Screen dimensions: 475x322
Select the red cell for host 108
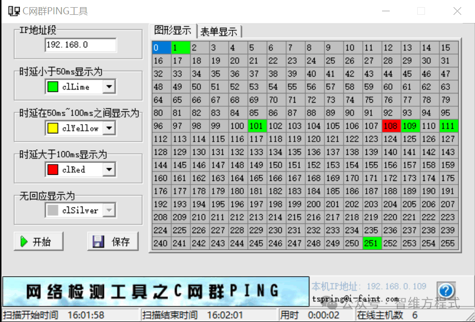pyautogui.click(x=391, y=126)
